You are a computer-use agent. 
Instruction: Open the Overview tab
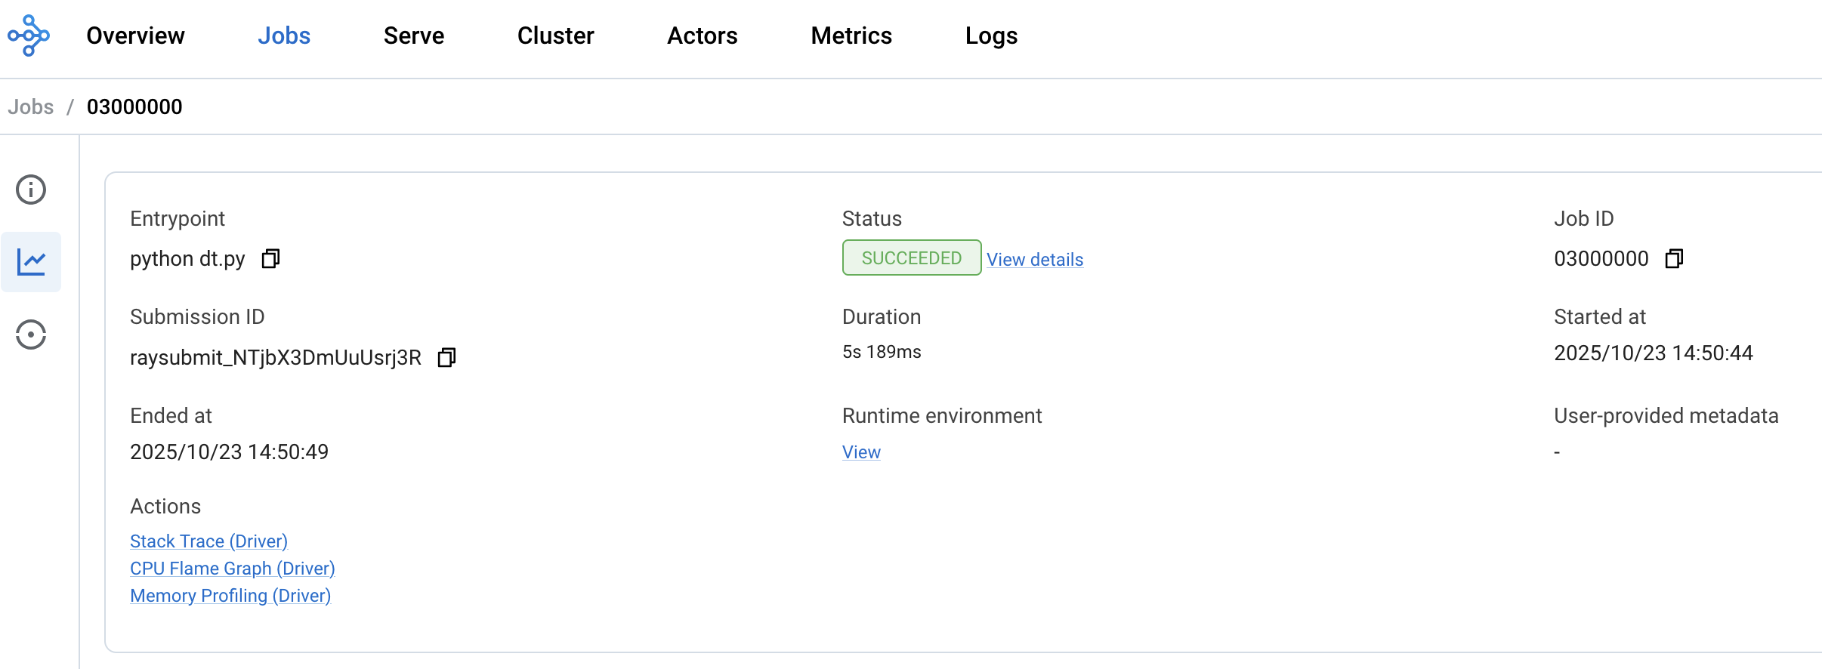pyautogui.click(x=135, y=35)
